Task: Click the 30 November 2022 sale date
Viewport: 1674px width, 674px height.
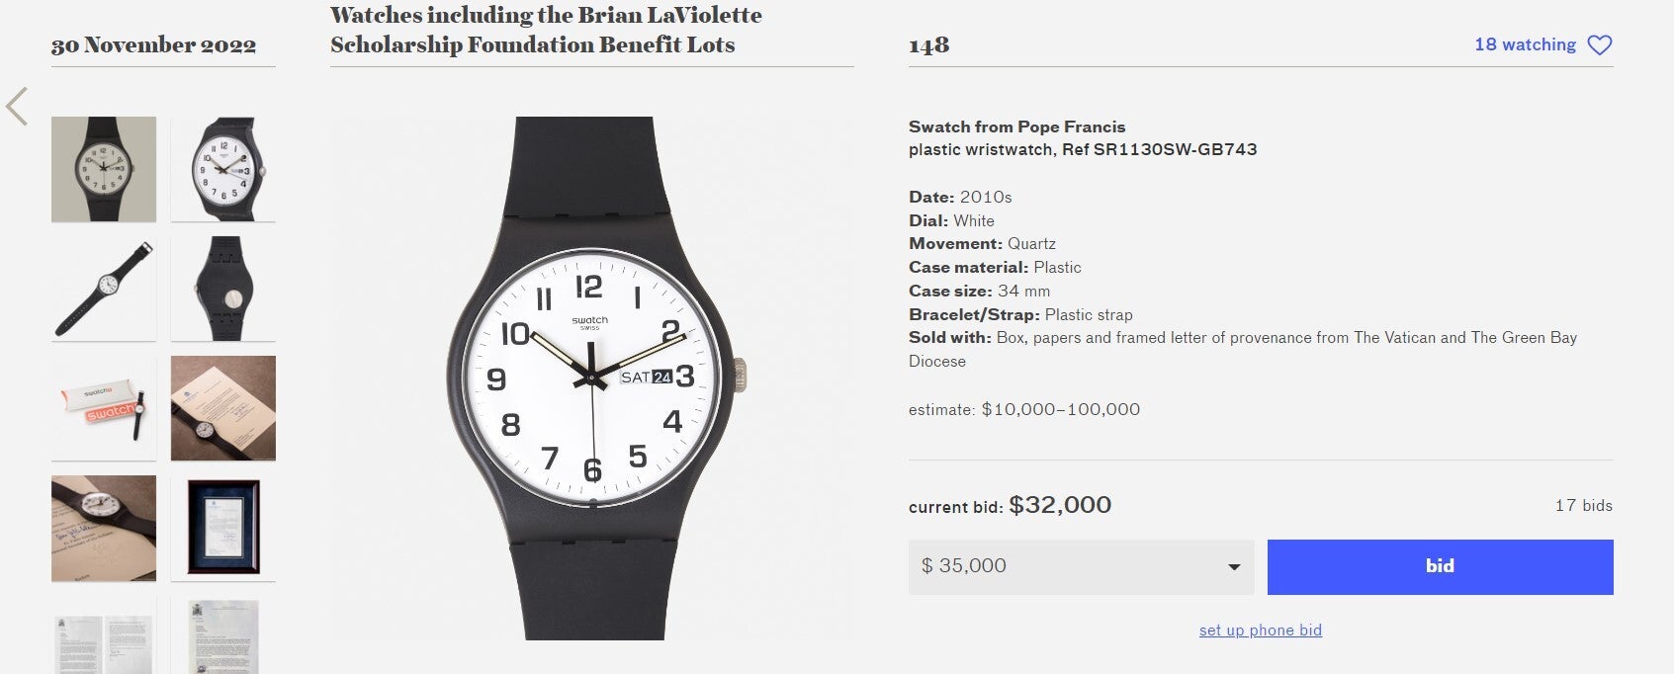Action: (x=153, y=45)
